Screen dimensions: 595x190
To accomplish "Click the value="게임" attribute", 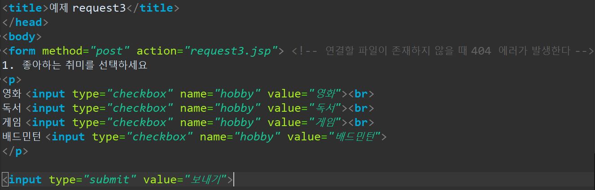I will (305, 122).
